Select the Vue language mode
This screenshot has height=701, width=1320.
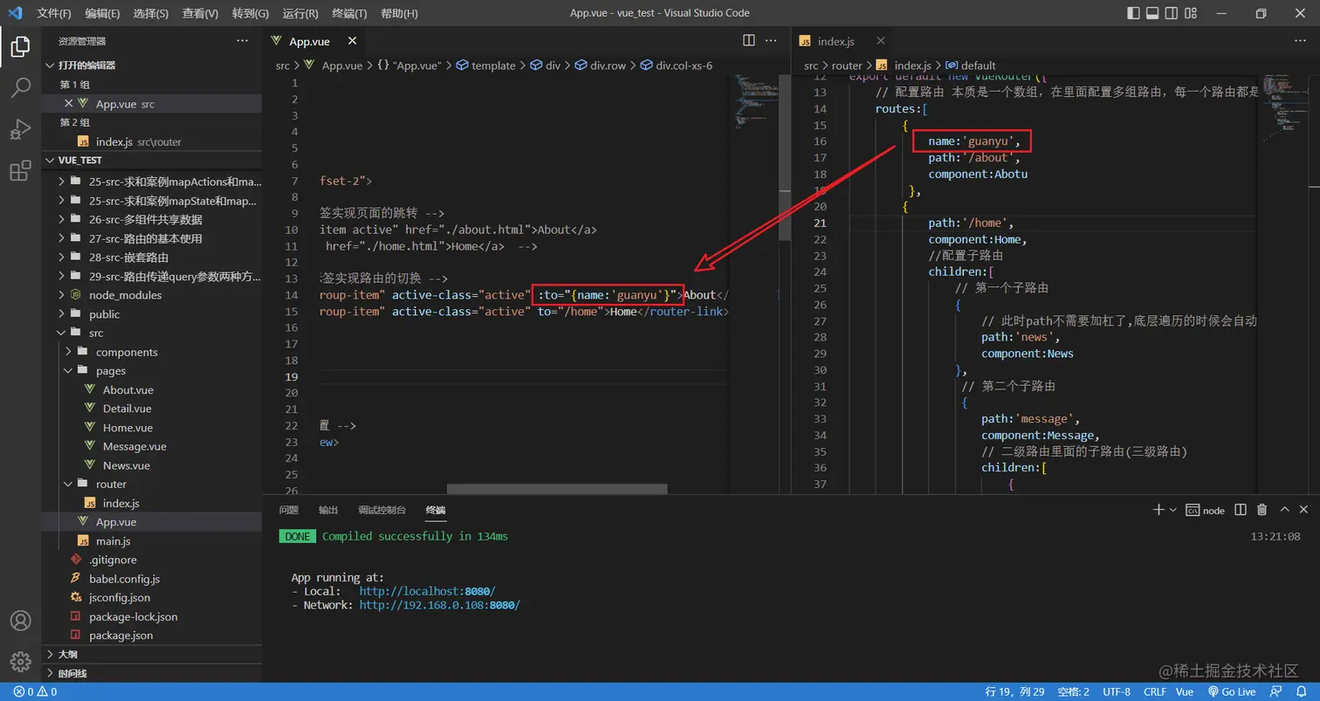[1185, 691]
